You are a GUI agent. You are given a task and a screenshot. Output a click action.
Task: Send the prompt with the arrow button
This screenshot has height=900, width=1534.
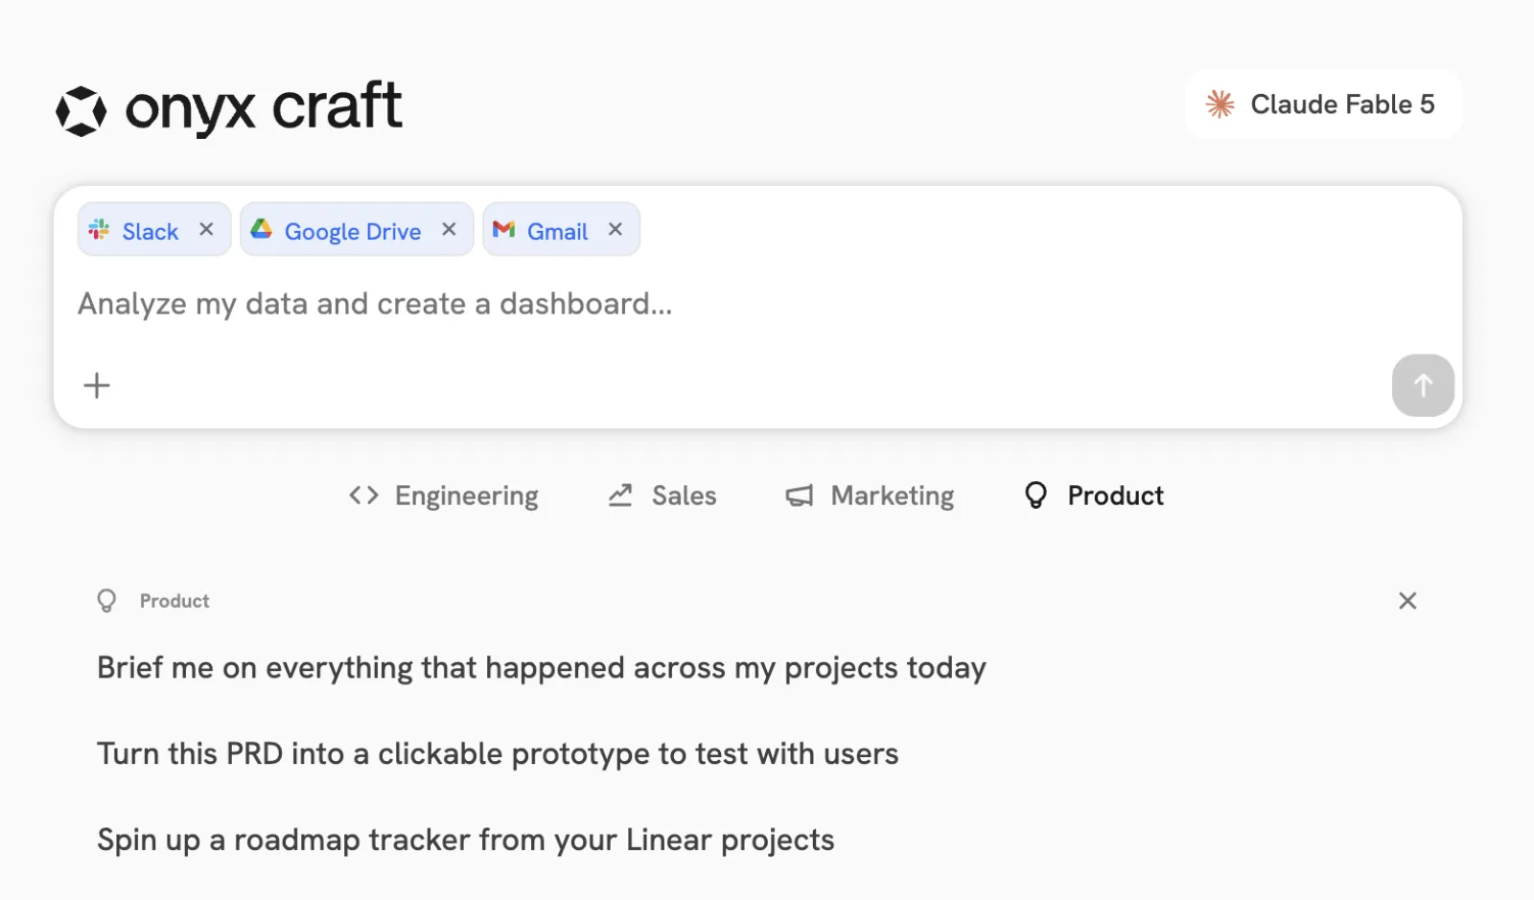pyautogui.click(x=1423, y=385)
